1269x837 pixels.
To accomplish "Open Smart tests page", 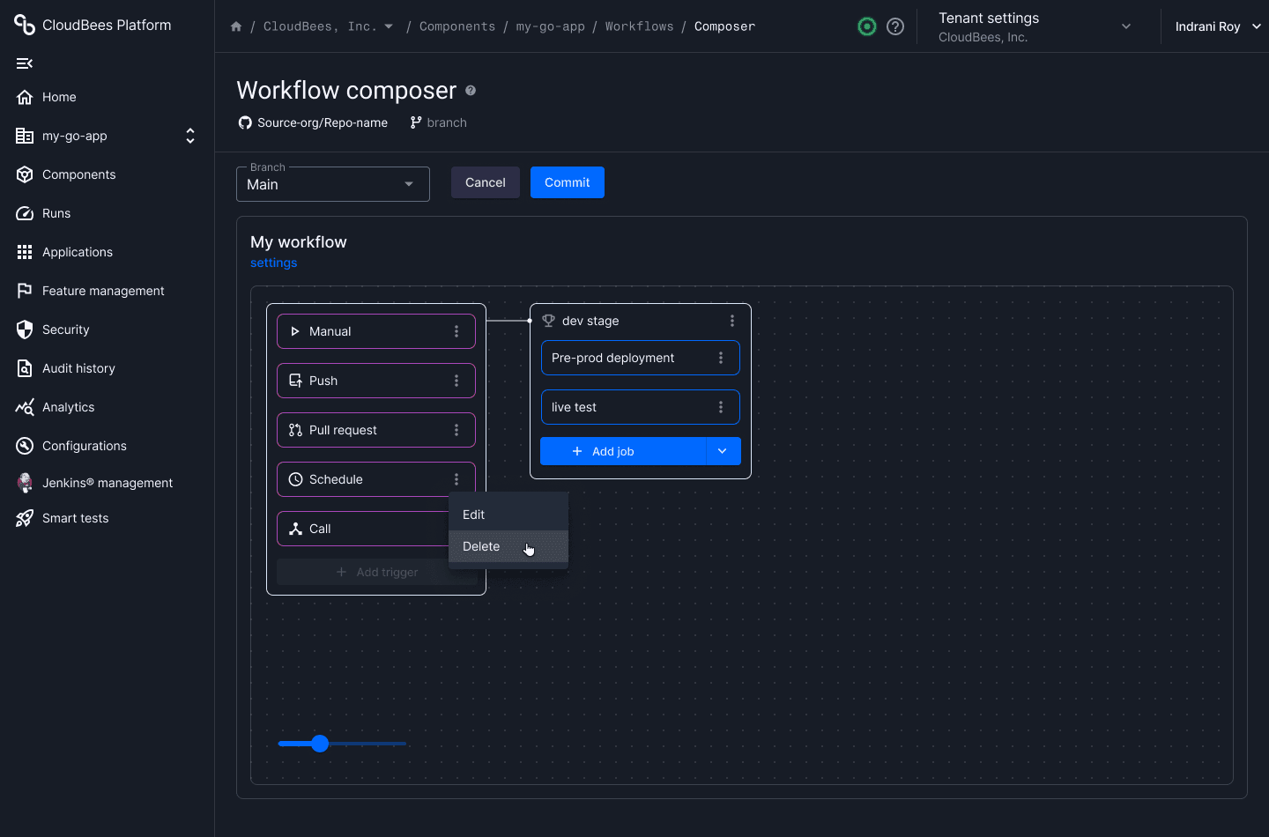I will 76,518.
